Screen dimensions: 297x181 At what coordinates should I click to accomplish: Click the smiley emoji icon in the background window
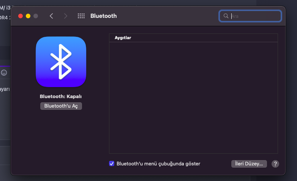(x=4, y=72)
